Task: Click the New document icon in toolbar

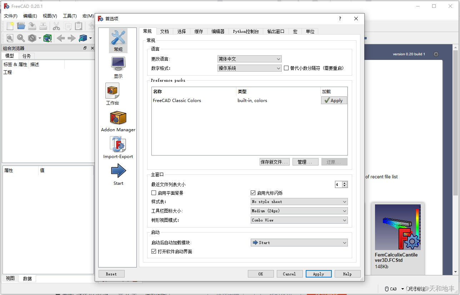Action: (x=10, y=26)
